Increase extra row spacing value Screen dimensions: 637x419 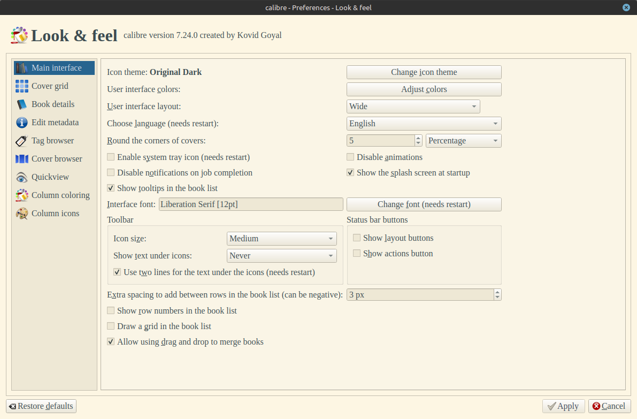(497, 292)
